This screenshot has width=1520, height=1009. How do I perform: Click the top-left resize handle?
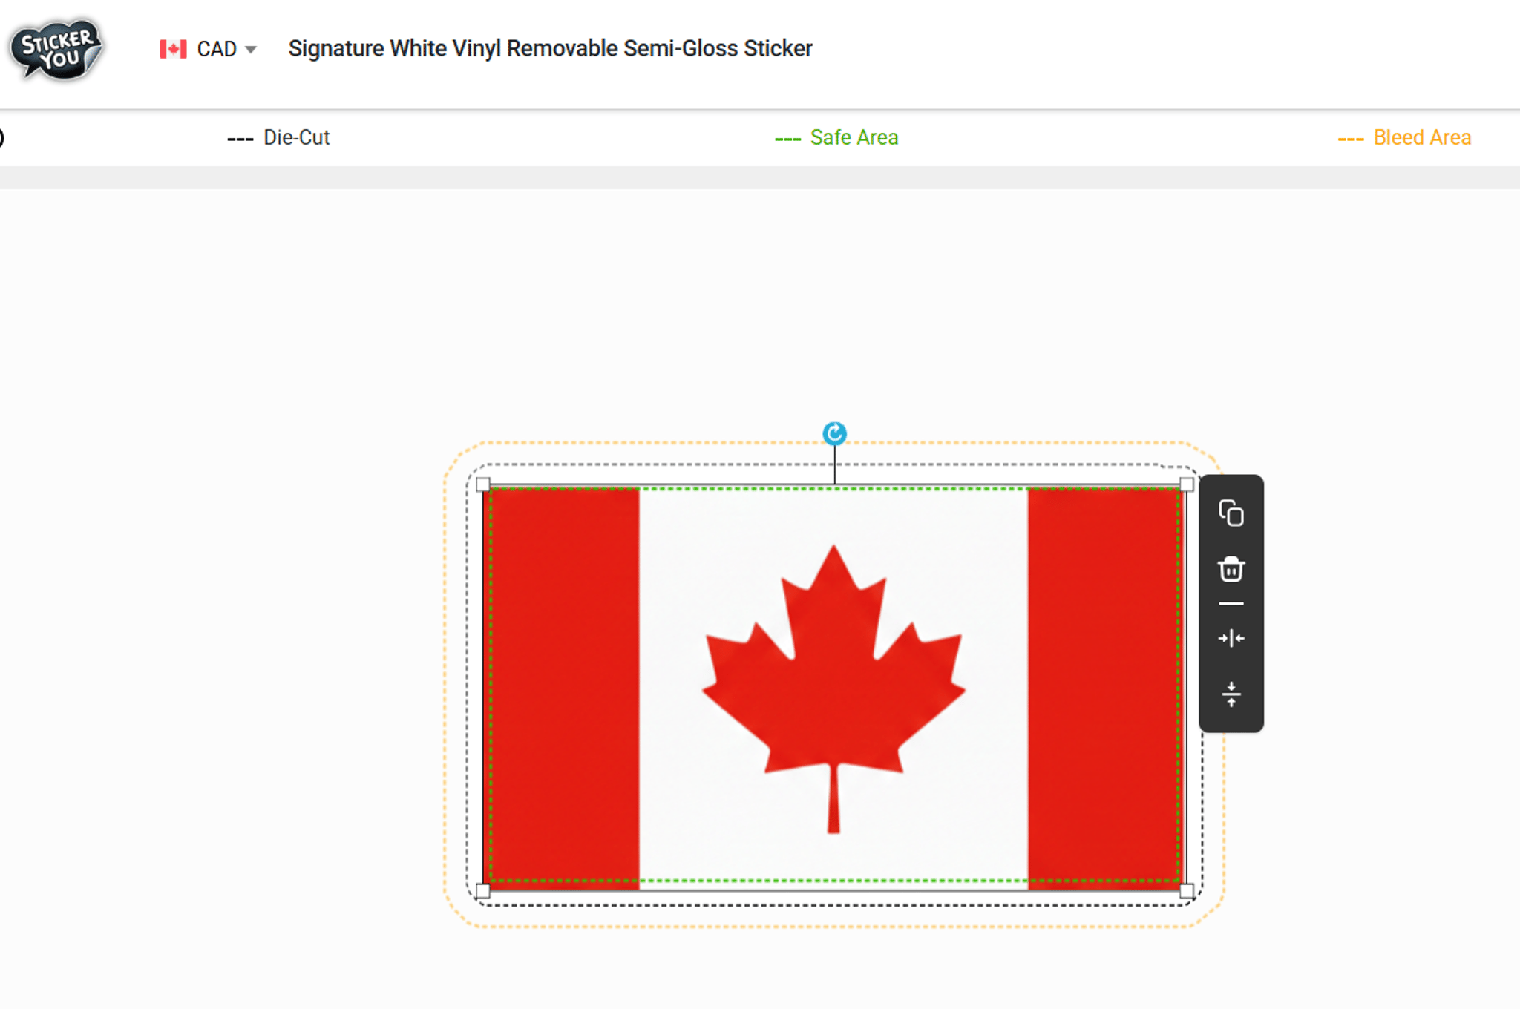pos(483,485)
